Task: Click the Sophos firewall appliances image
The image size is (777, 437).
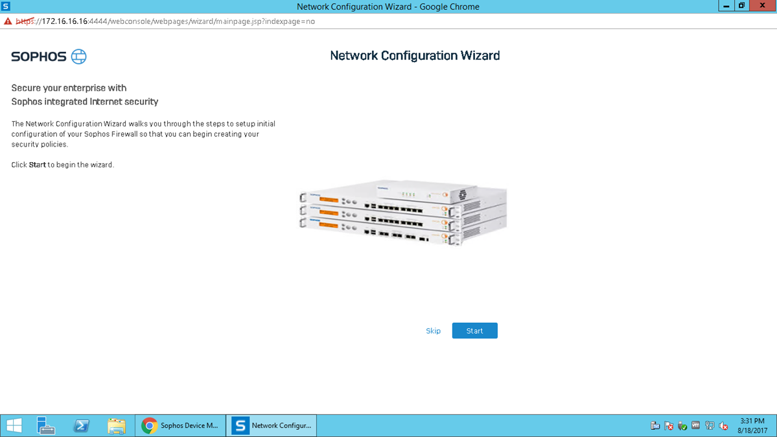Action: [x=403, y=212]
